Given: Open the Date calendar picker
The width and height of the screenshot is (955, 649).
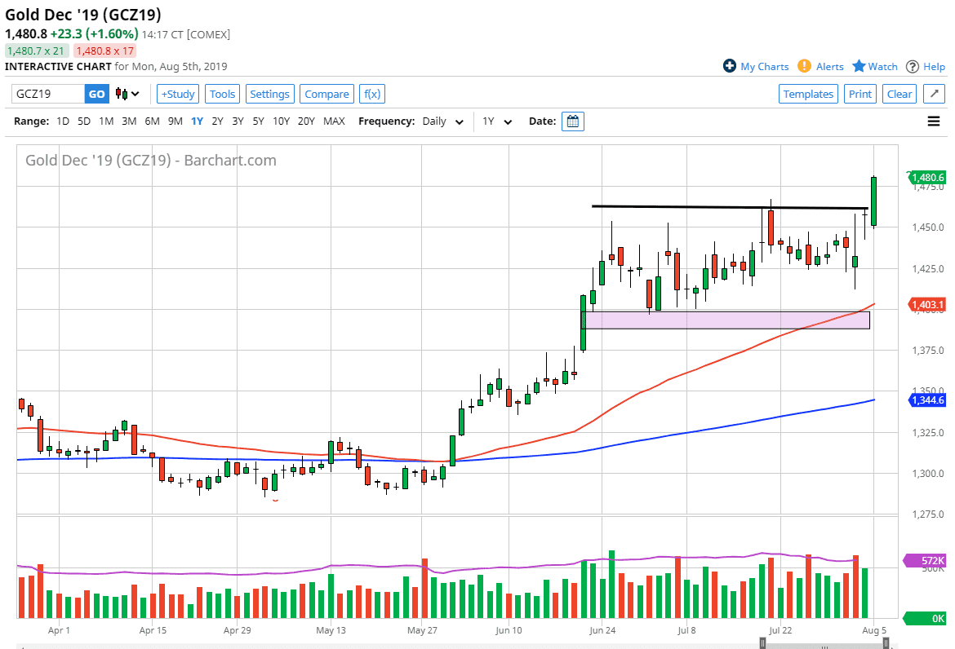Looking at the screenshot, I should pos(571,121).
